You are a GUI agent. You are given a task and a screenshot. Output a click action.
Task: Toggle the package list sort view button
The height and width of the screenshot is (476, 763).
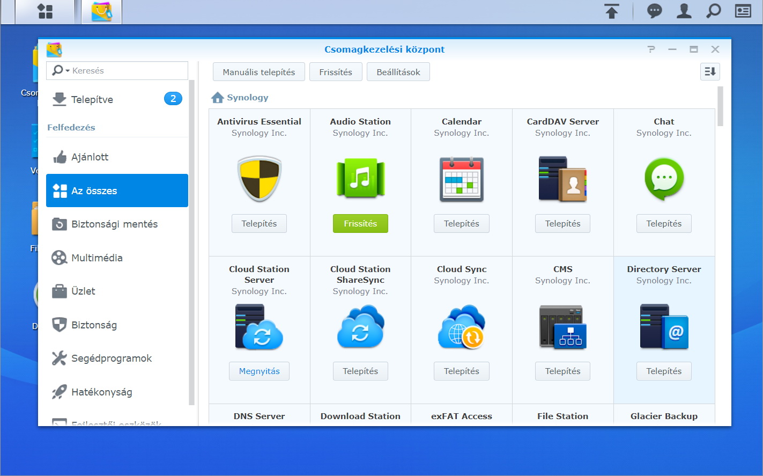[x=710, y=72]
